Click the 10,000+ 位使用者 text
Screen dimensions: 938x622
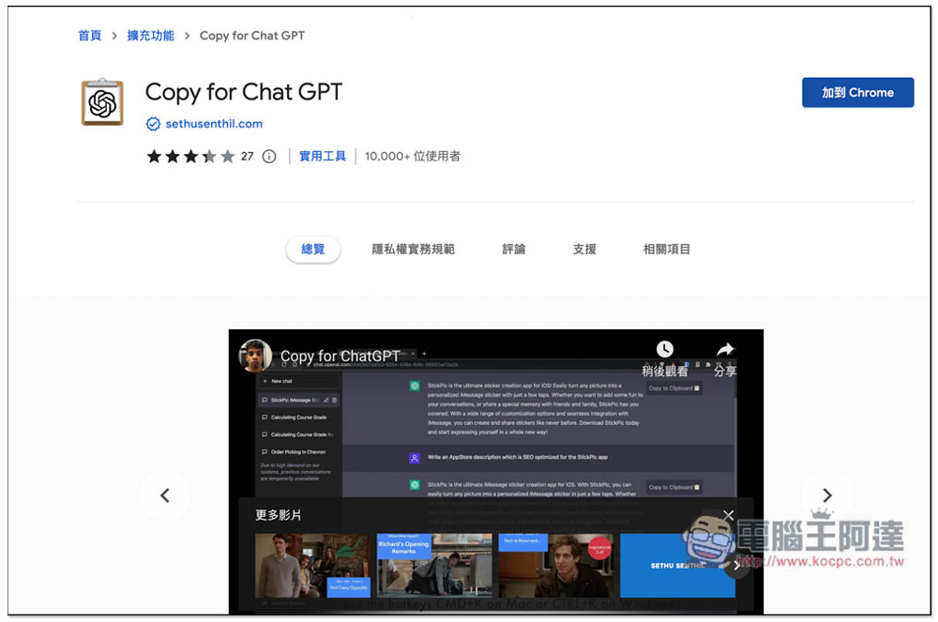pos(413,157)
